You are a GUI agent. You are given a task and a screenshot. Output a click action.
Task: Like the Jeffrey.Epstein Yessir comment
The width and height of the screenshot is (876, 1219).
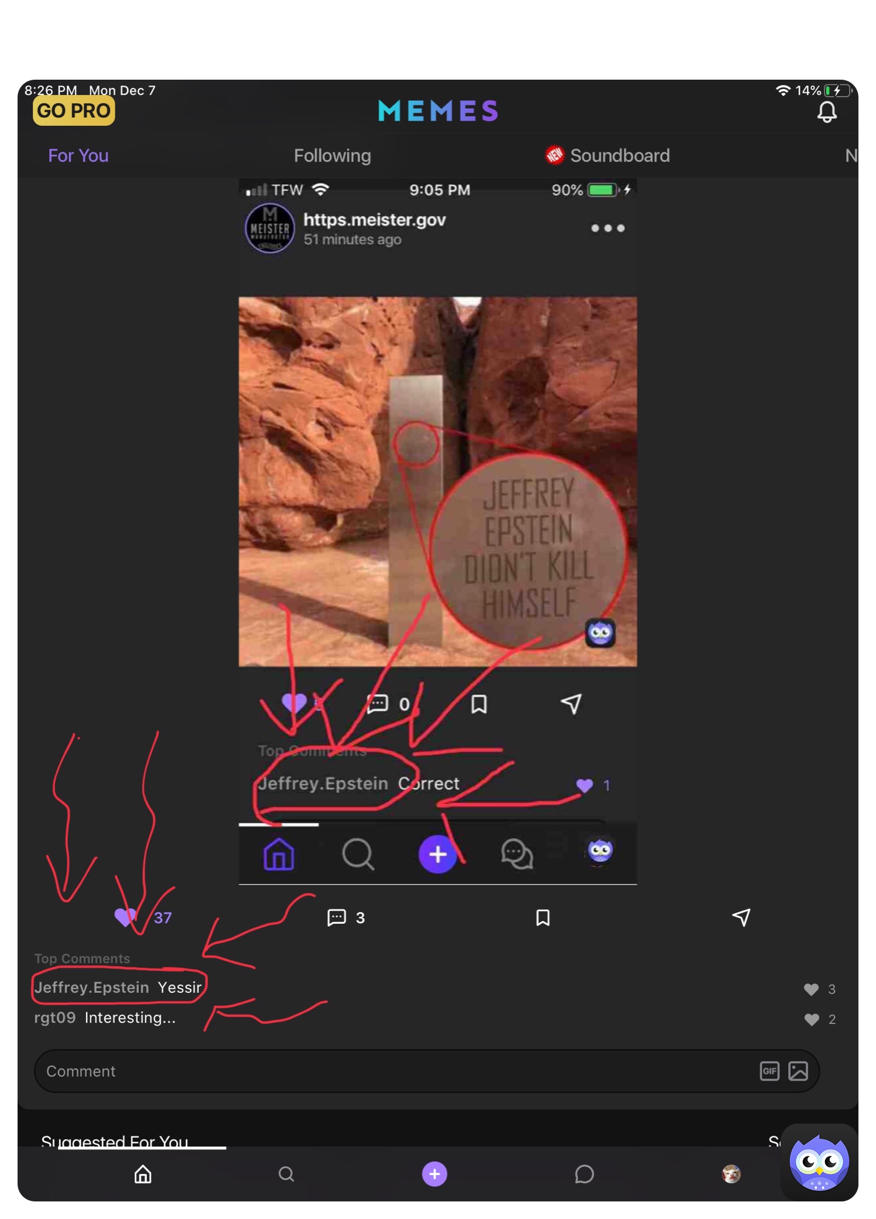tap(811, 989)
